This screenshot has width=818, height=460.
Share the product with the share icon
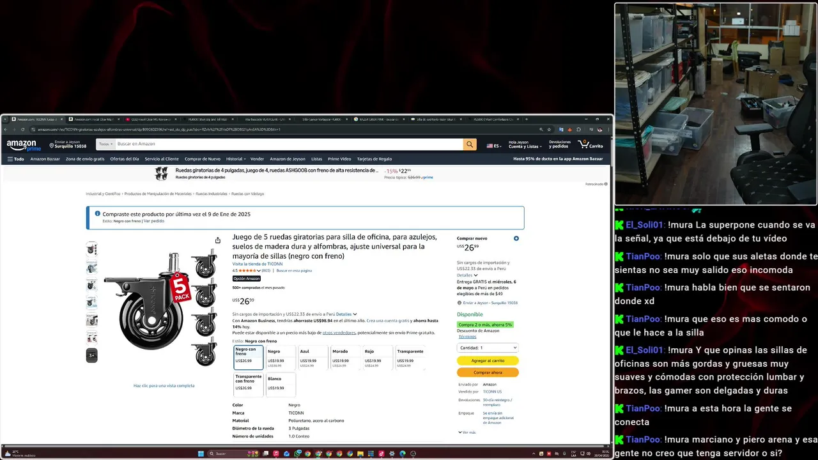pyautogui.click(x=218, y=240)
